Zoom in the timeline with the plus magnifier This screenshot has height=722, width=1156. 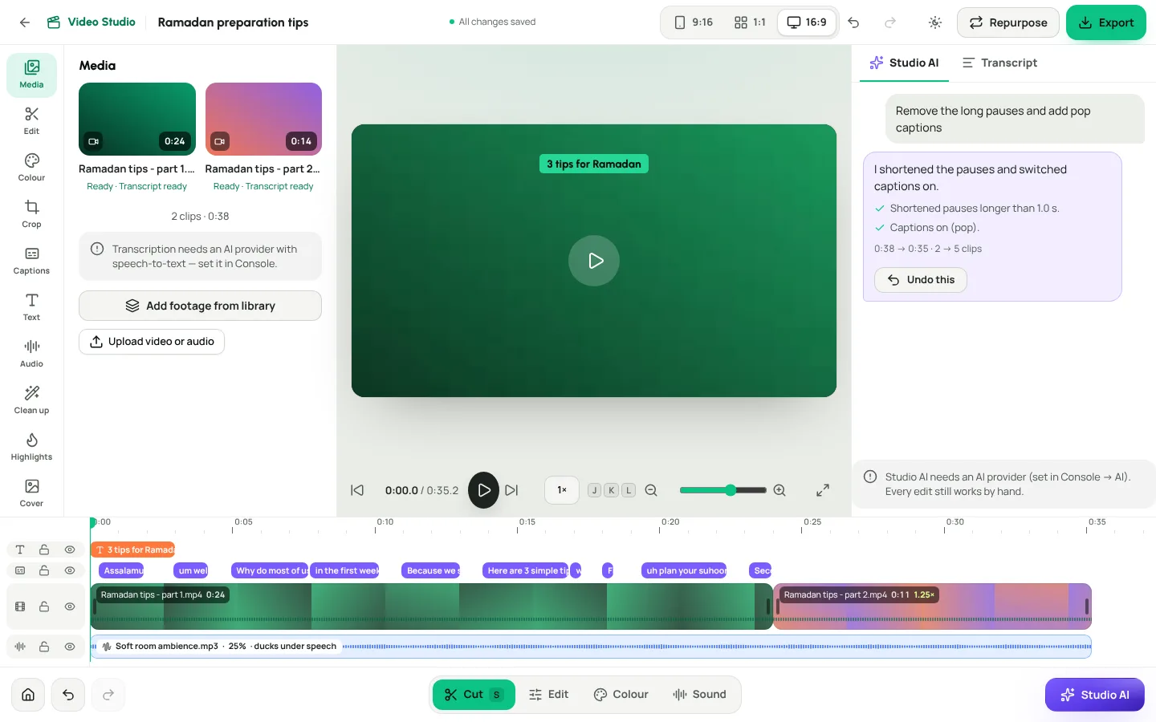779,490
